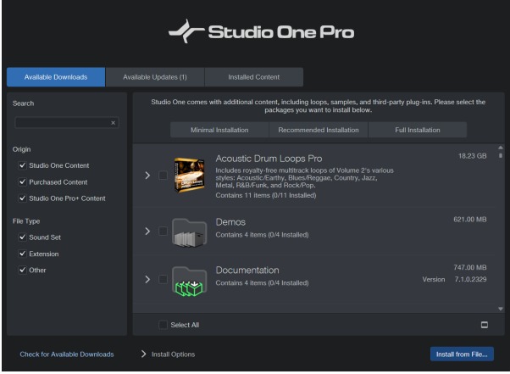The image size is (510, 374).
Task: Choose Minimal Installation preset
Action: tap(219, 130)
